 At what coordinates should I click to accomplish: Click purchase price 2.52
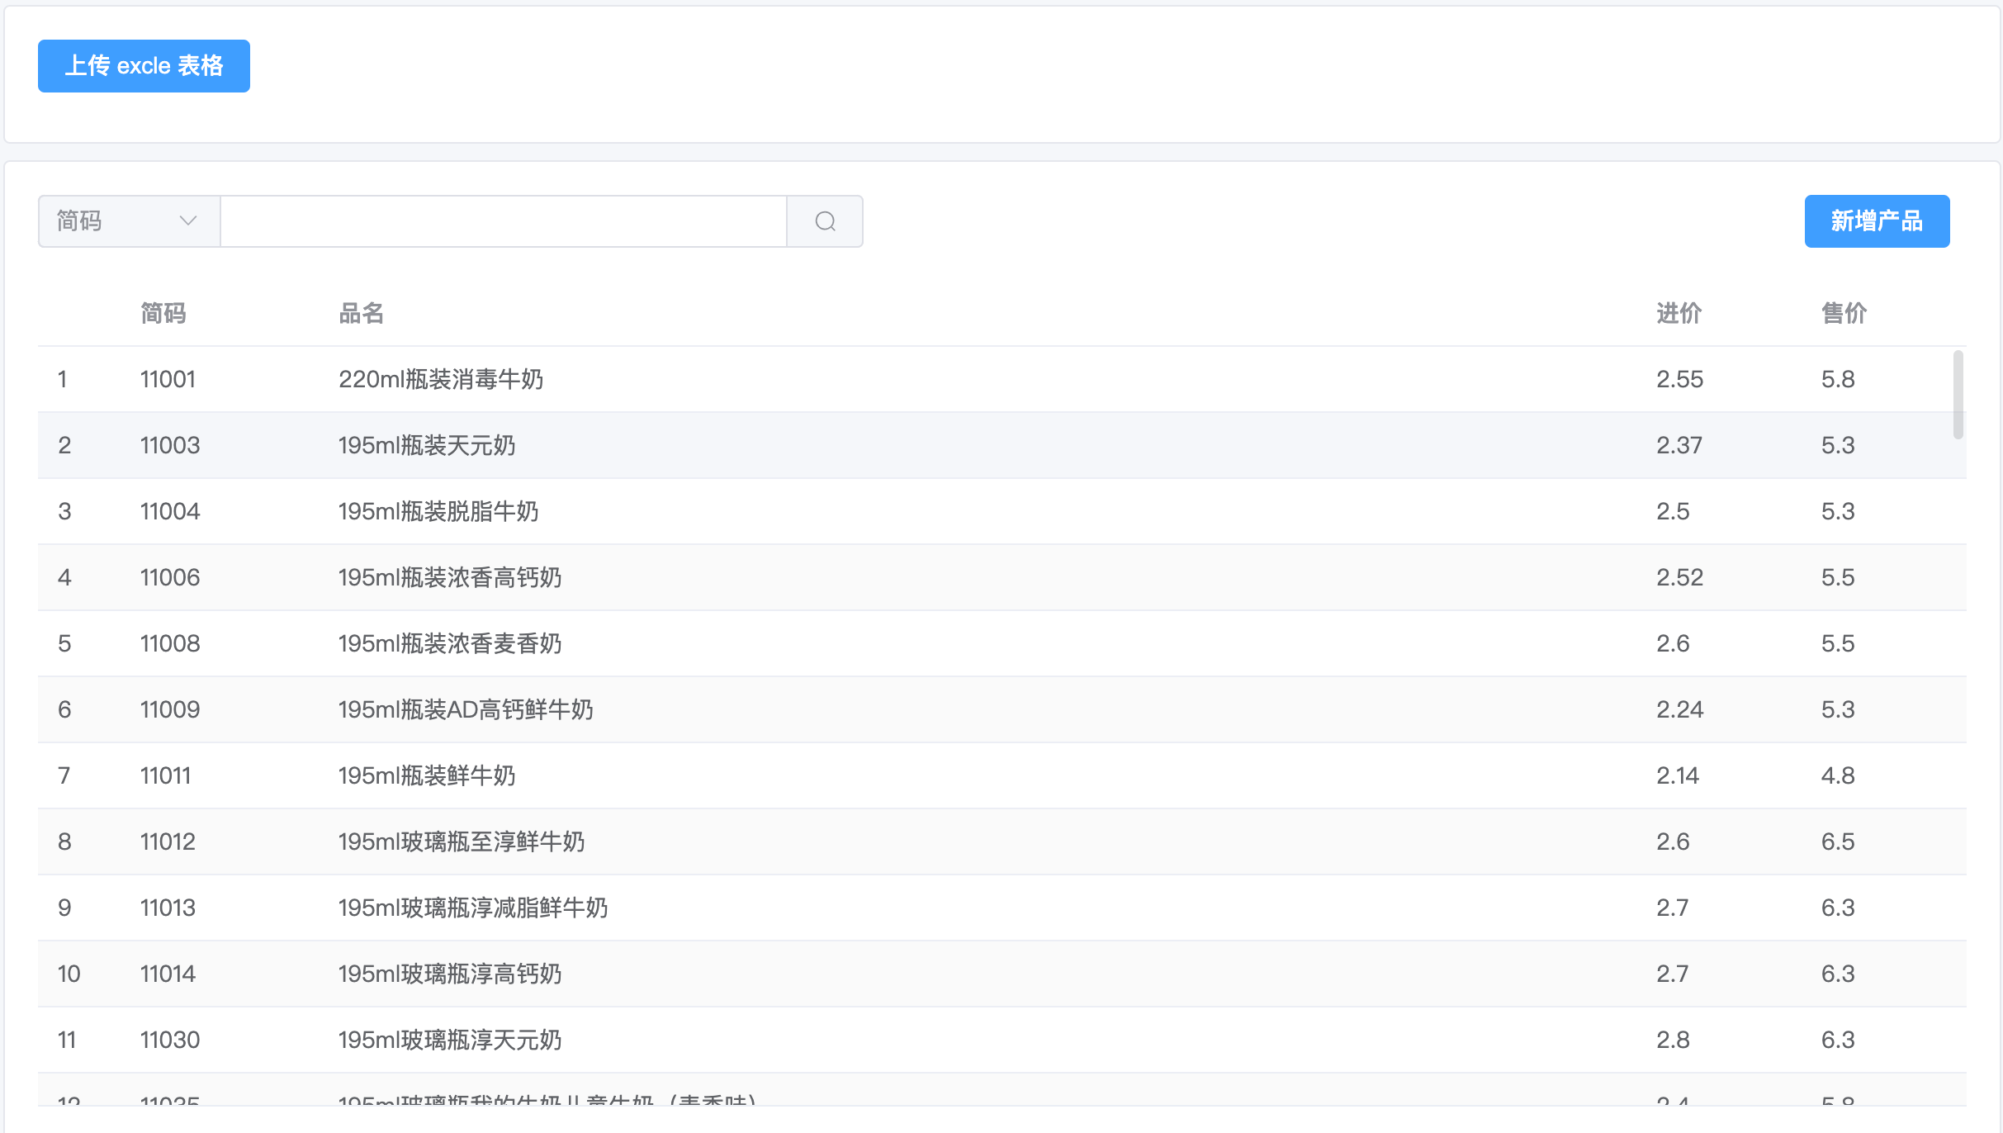tap(1679, 577)
